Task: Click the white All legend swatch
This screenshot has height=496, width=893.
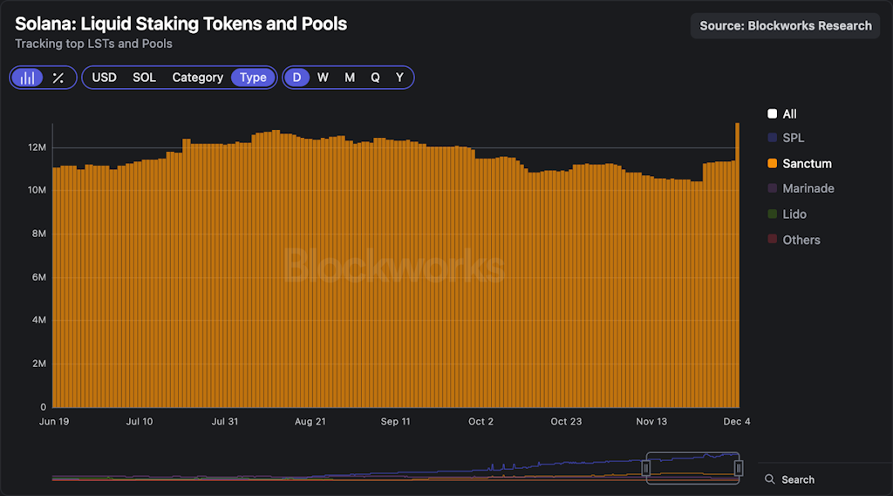Action: [x=772, y=114]
